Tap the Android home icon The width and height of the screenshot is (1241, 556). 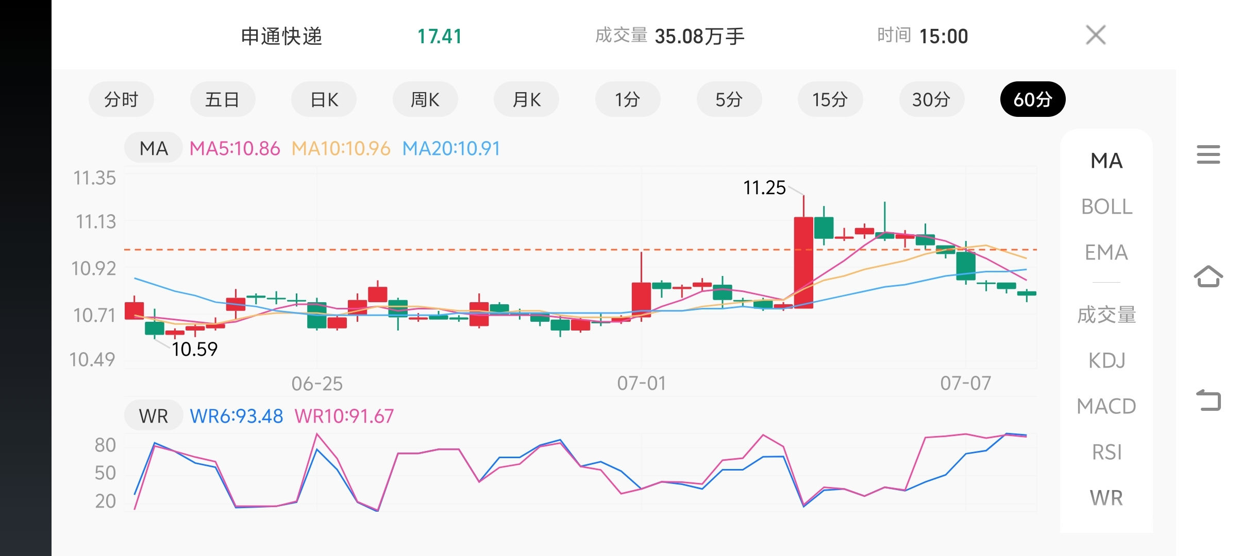point(1208,276)
